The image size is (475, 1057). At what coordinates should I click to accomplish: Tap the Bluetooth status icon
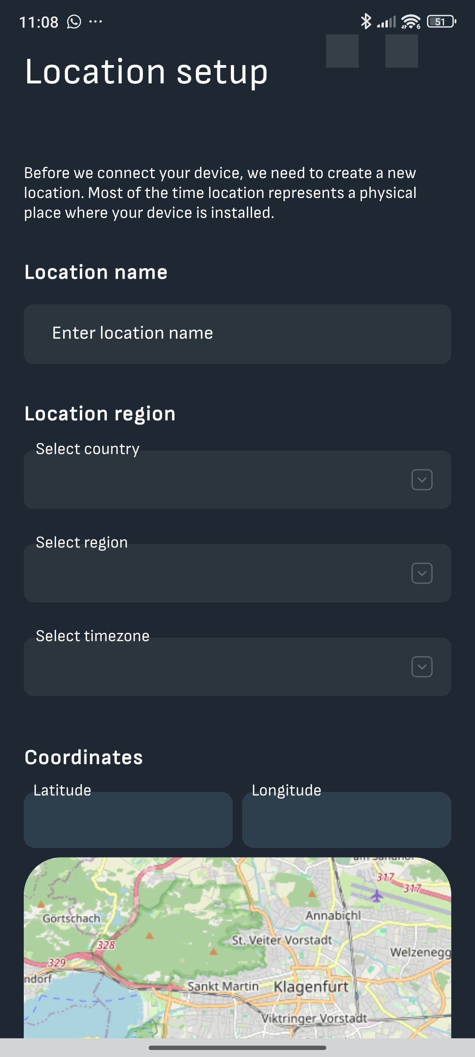point(366,21)
